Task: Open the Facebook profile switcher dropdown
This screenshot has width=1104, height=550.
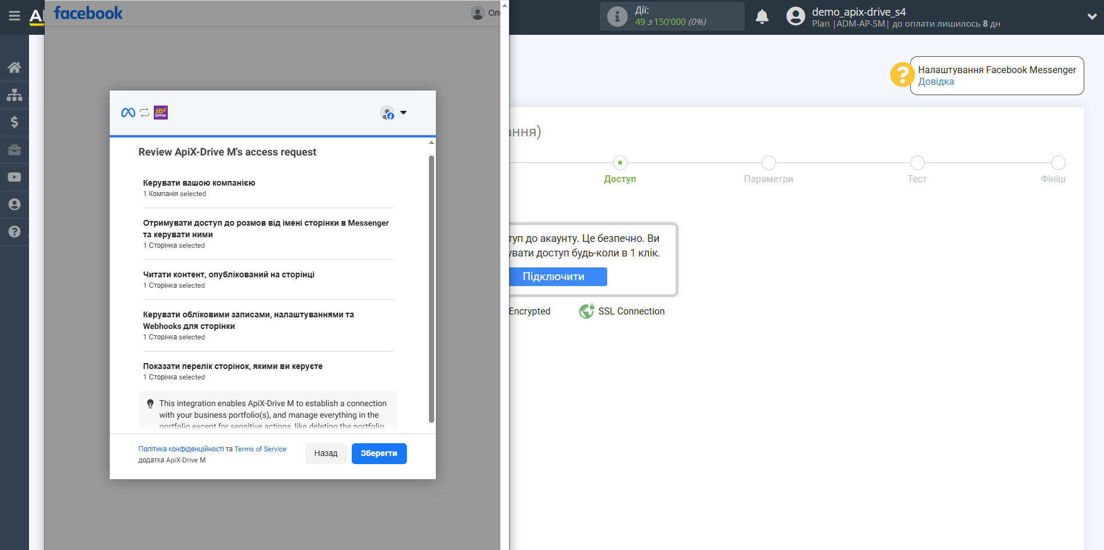Action: [403, 113]
